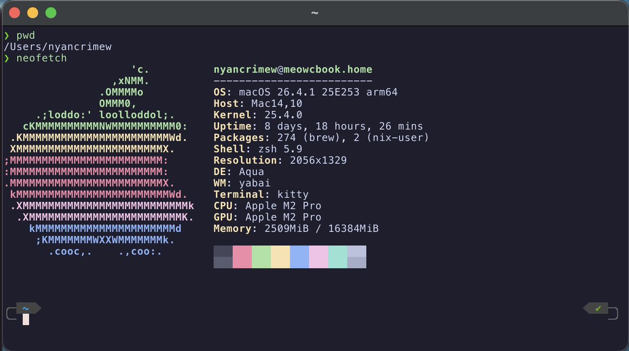Click the Memory line '2509MiB / 16384MiB'
The height and width of the screenshot is (351, 629).
pyautogui.click(x=321, y=229)
